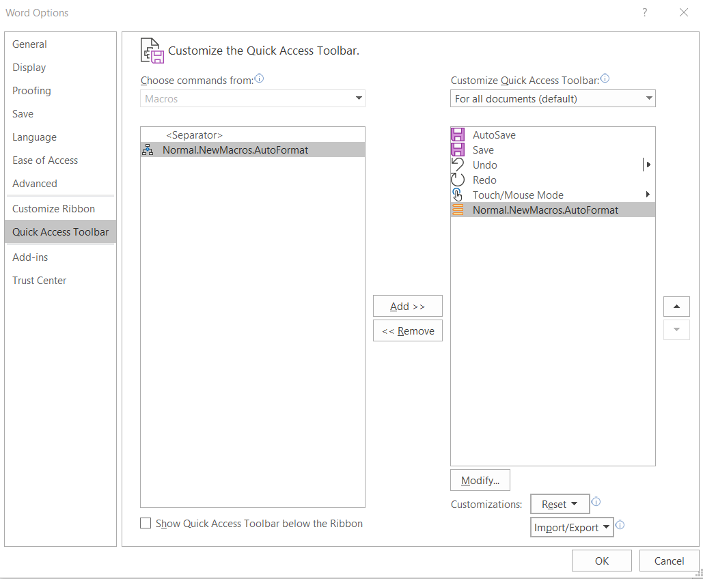Open the For all documents dropdown
Image resolution: width=703 pixels, height=579 pixels.
click(x=553, y=99)
